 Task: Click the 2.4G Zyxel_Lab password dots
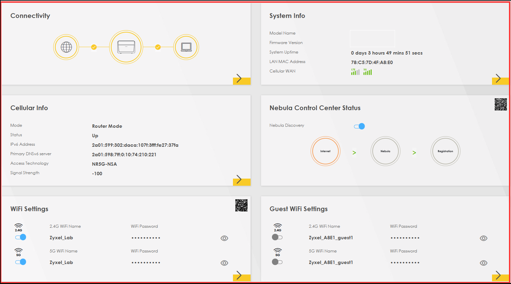pos(146,238)
